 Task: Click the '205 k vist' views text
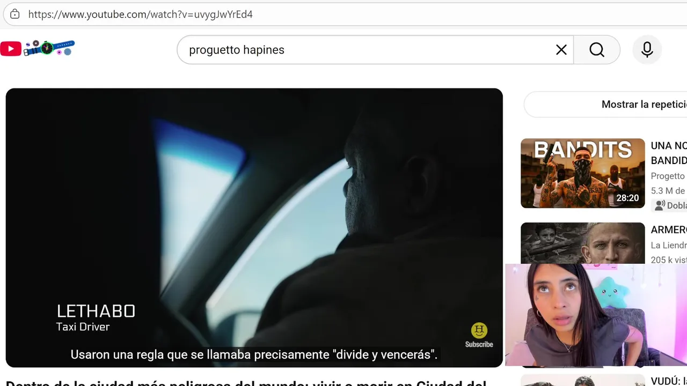coord(669,259)
